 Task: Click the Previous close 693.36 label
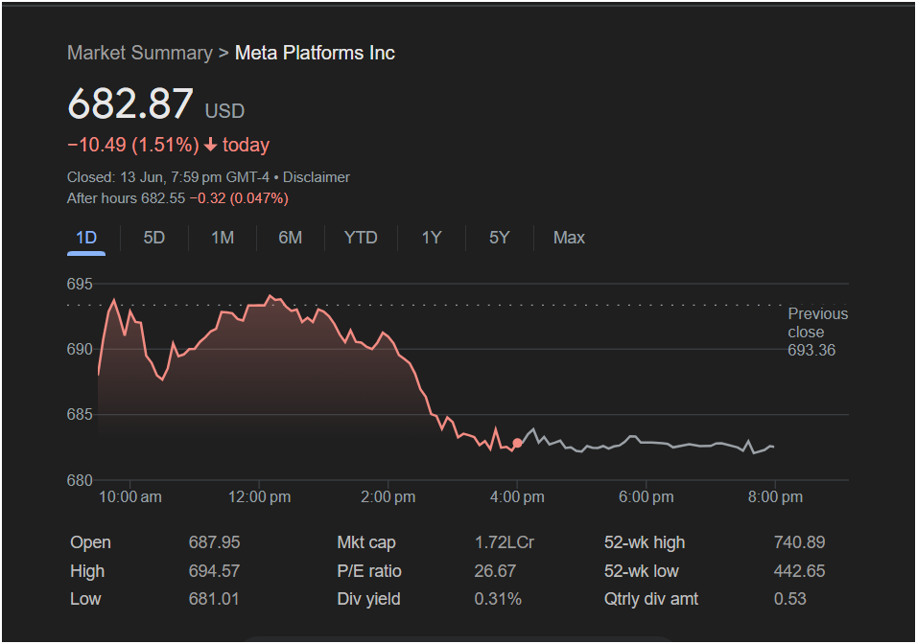click(817, 332)
